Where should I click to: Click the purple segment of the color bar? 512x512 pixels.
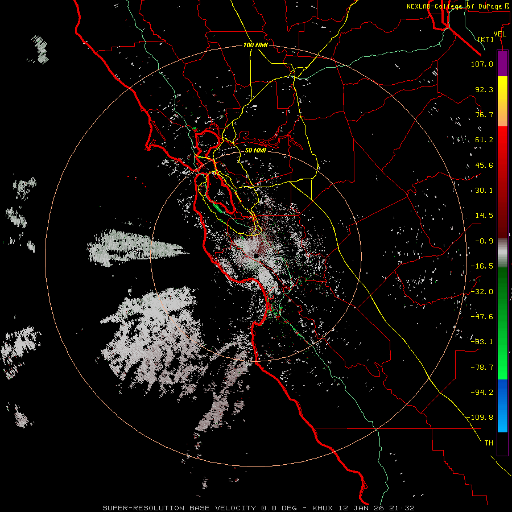pyautogui.click(x=502, y=64)
